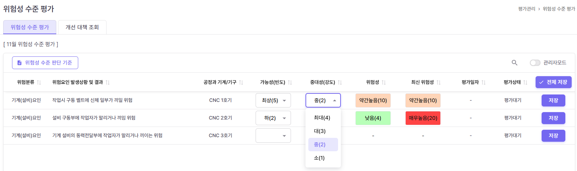The height and width of the screenshot is (171, 577).
Task: Sort by 평가상태 column icon
Action: [525, 83]
